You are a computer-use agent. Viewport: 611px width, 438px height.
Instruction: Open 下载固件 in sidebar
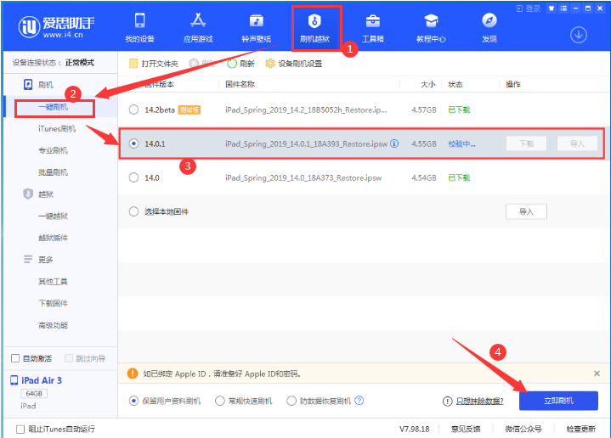(54, 303)
